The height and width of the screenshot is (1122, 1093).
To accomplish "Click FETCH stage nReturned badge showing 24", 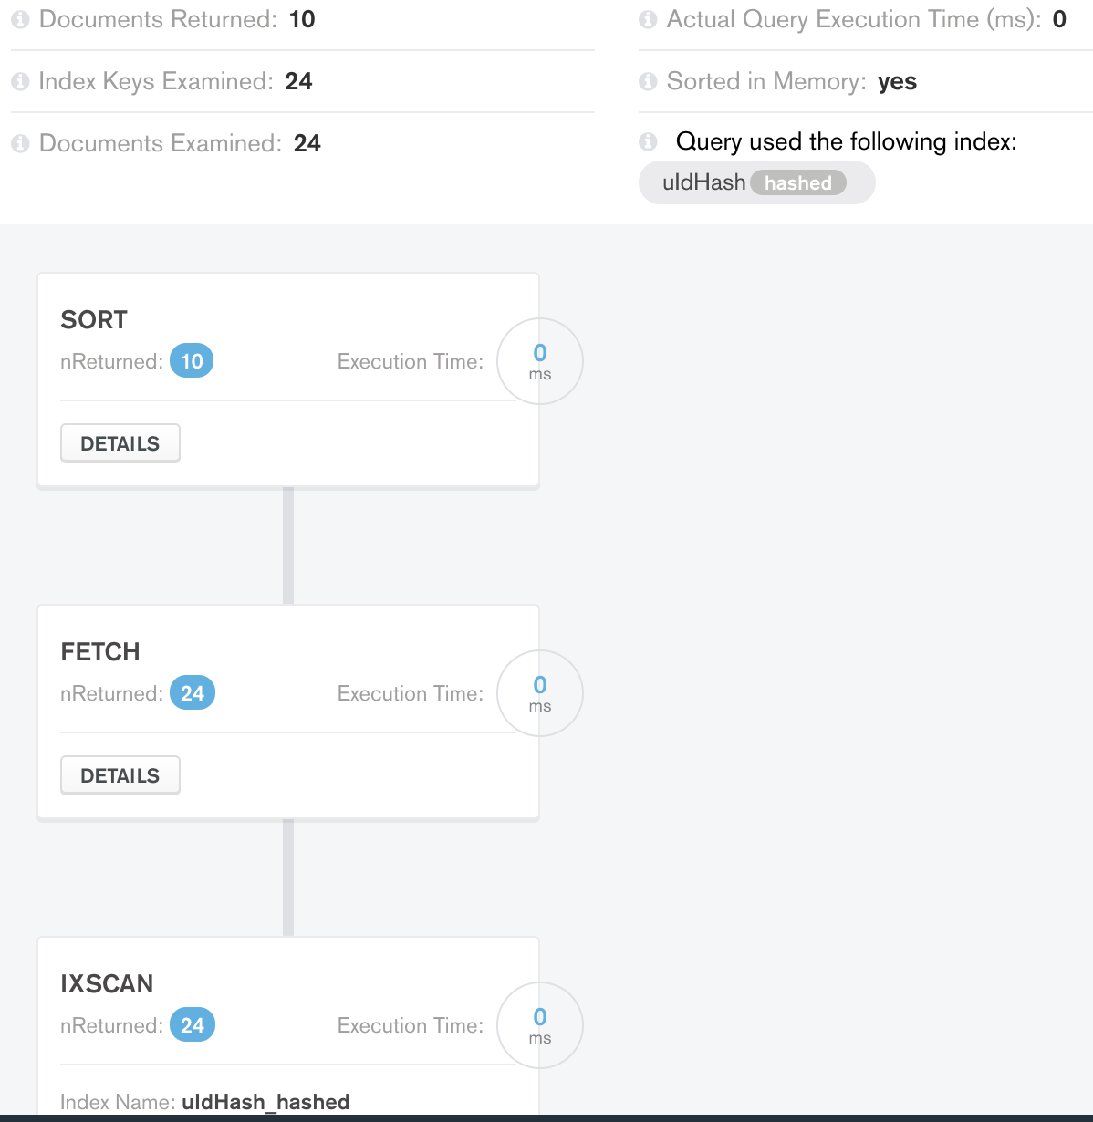I will (193, 693).
